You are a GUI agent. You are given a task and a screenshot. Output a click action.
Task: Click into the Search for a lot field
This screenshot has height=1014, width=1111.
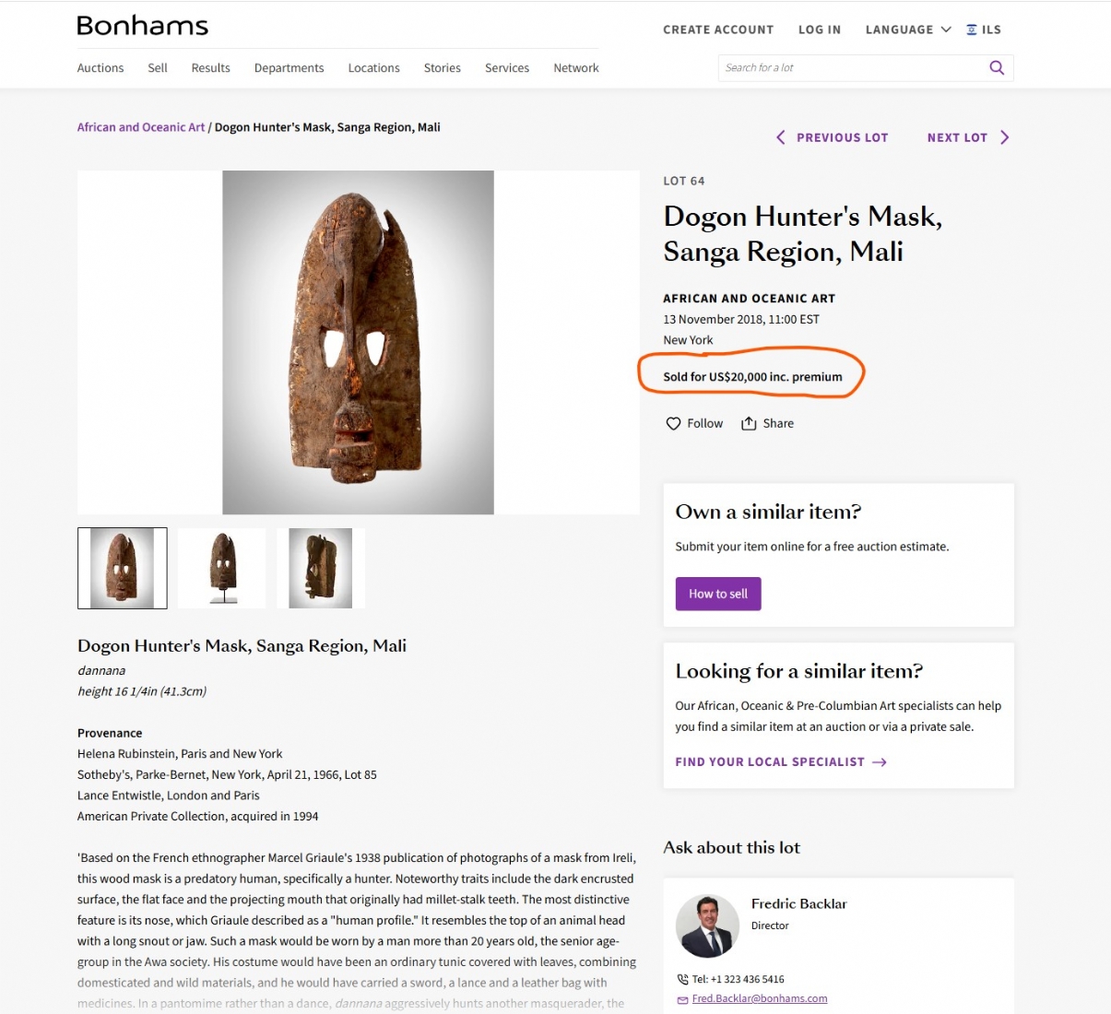click(848, 67)
